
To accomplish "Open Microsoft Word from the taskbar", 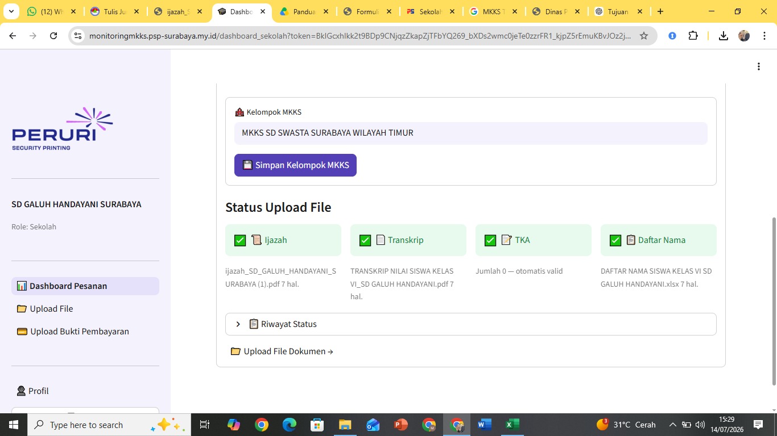I will tap(484, 425).
